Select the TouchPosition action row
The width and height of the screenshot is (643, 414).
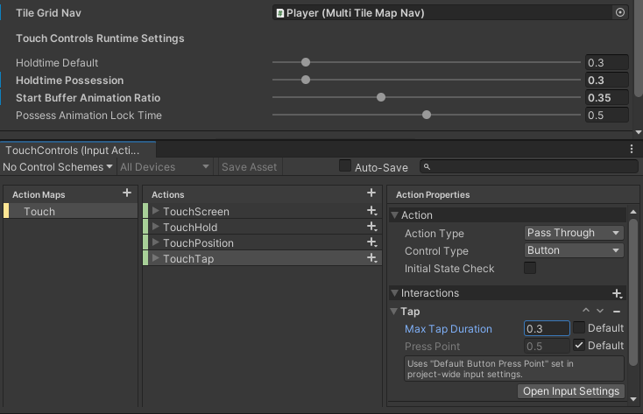263,242
